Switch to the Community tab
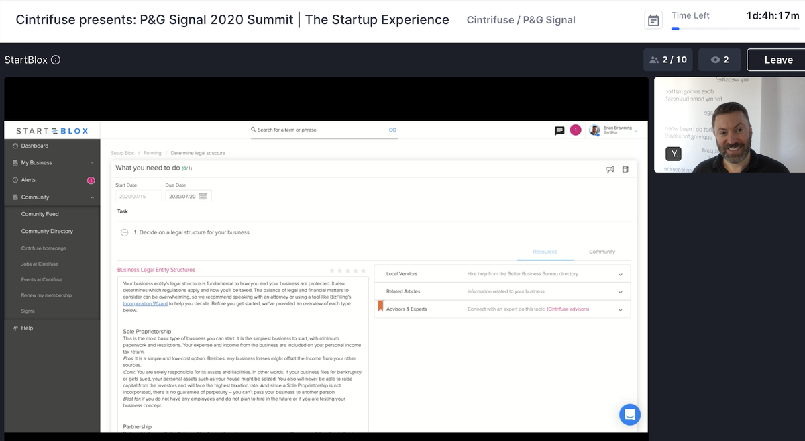The height and width of the screenshot is (441, 805). 602,252
